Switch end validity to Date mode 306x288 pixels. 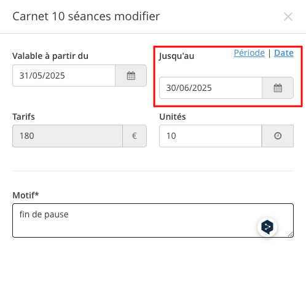tap(284, 53)
